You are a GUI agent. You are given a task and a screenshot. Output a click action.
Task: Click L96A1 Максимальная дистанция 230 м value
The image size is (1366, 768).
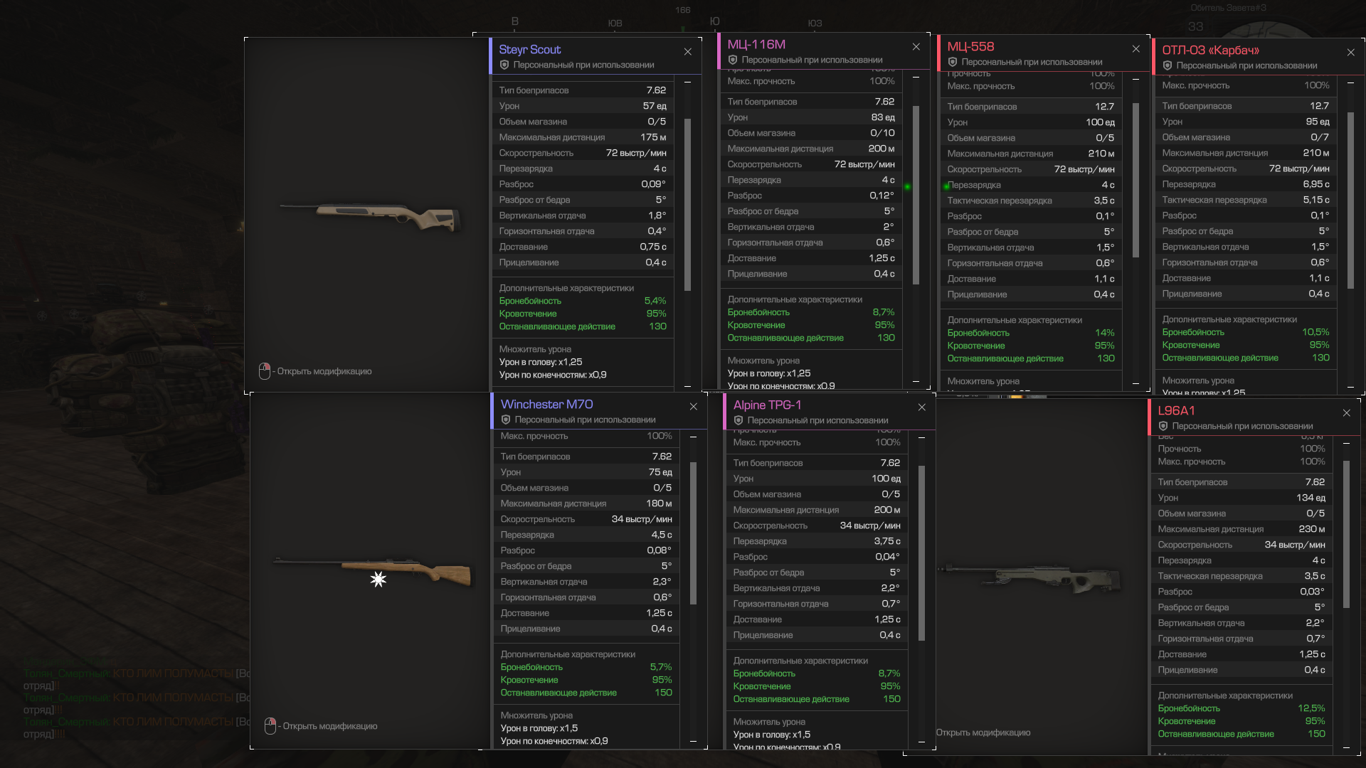tap(1312, 529)
